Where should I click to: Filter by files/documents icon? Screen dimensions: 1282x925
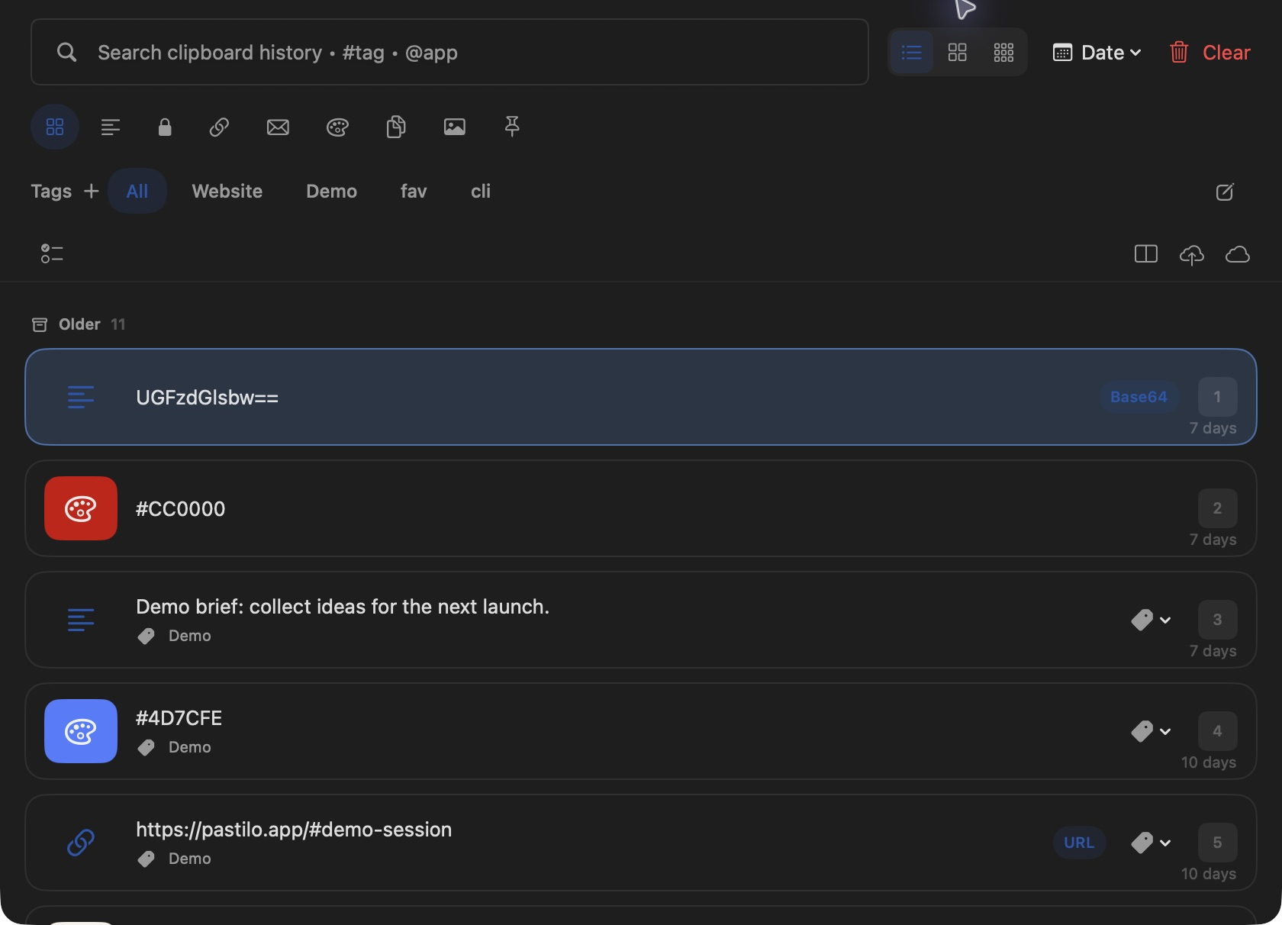click(x=396, y=127)
